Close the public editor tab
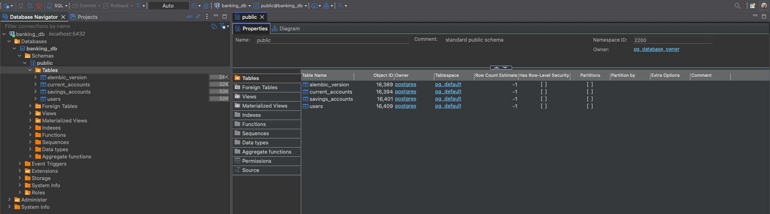770x214 pixels. 262,17
